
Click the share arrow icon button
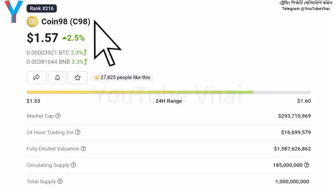pyautogui.click(x=36, y=78)
